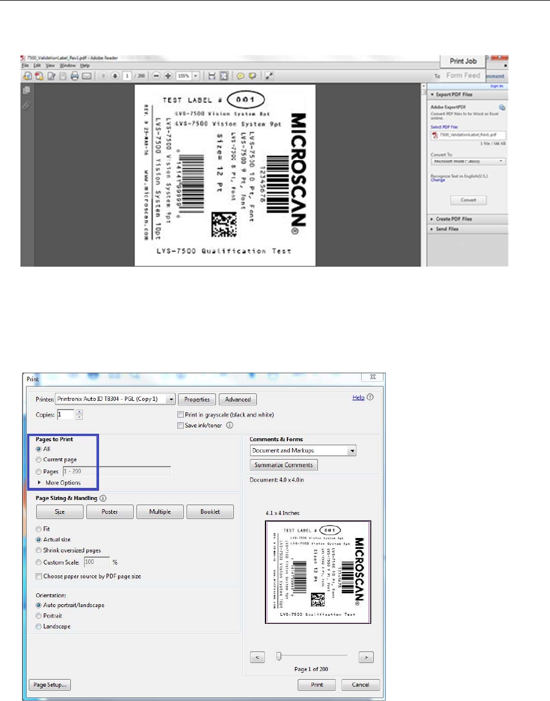Select the Fit radio button
The width and height of the screenshot is (550, 701).
pos(39,528)
